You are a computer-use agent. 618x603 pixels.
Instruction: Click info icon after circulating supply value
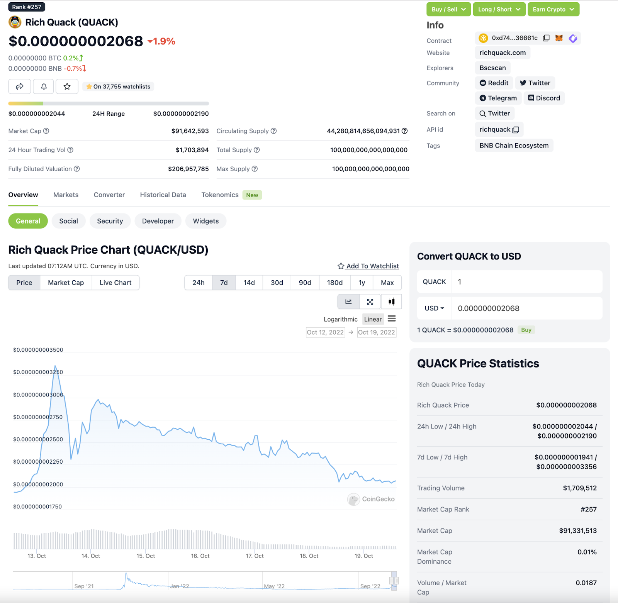coord(404,131)
